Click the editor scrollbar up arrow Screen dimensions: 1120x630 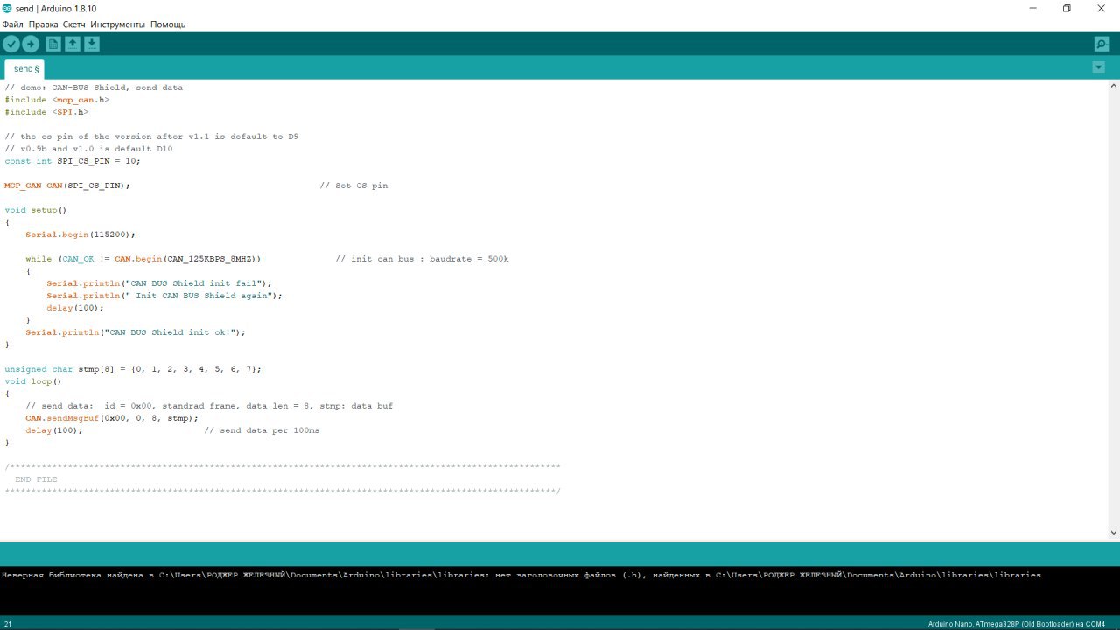point(1114,87)
